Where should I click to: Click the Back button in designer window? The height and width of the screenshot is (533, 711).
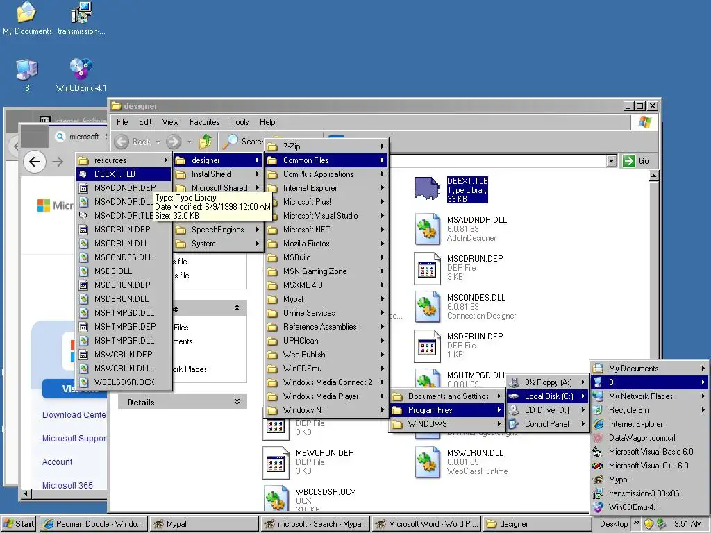(x=132, y=142)
